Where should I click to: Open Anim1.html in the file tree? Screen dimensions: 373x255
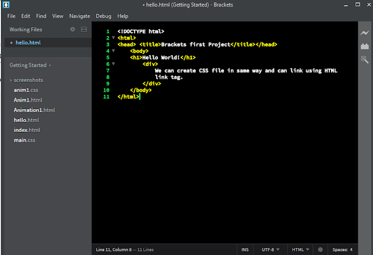[28, 100]
